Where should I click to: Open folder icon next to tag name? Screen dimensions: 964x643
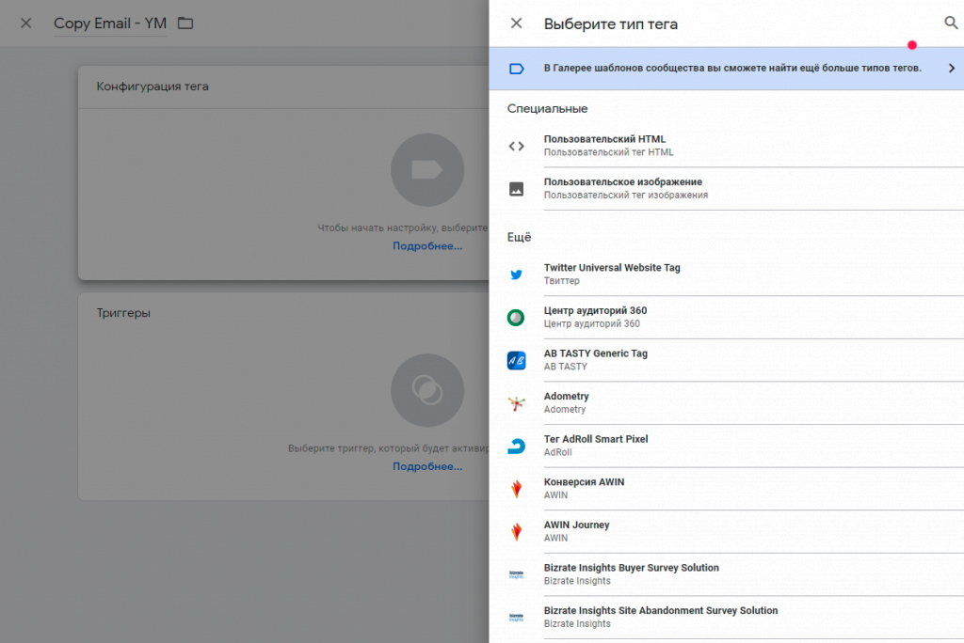click(185, 24)
